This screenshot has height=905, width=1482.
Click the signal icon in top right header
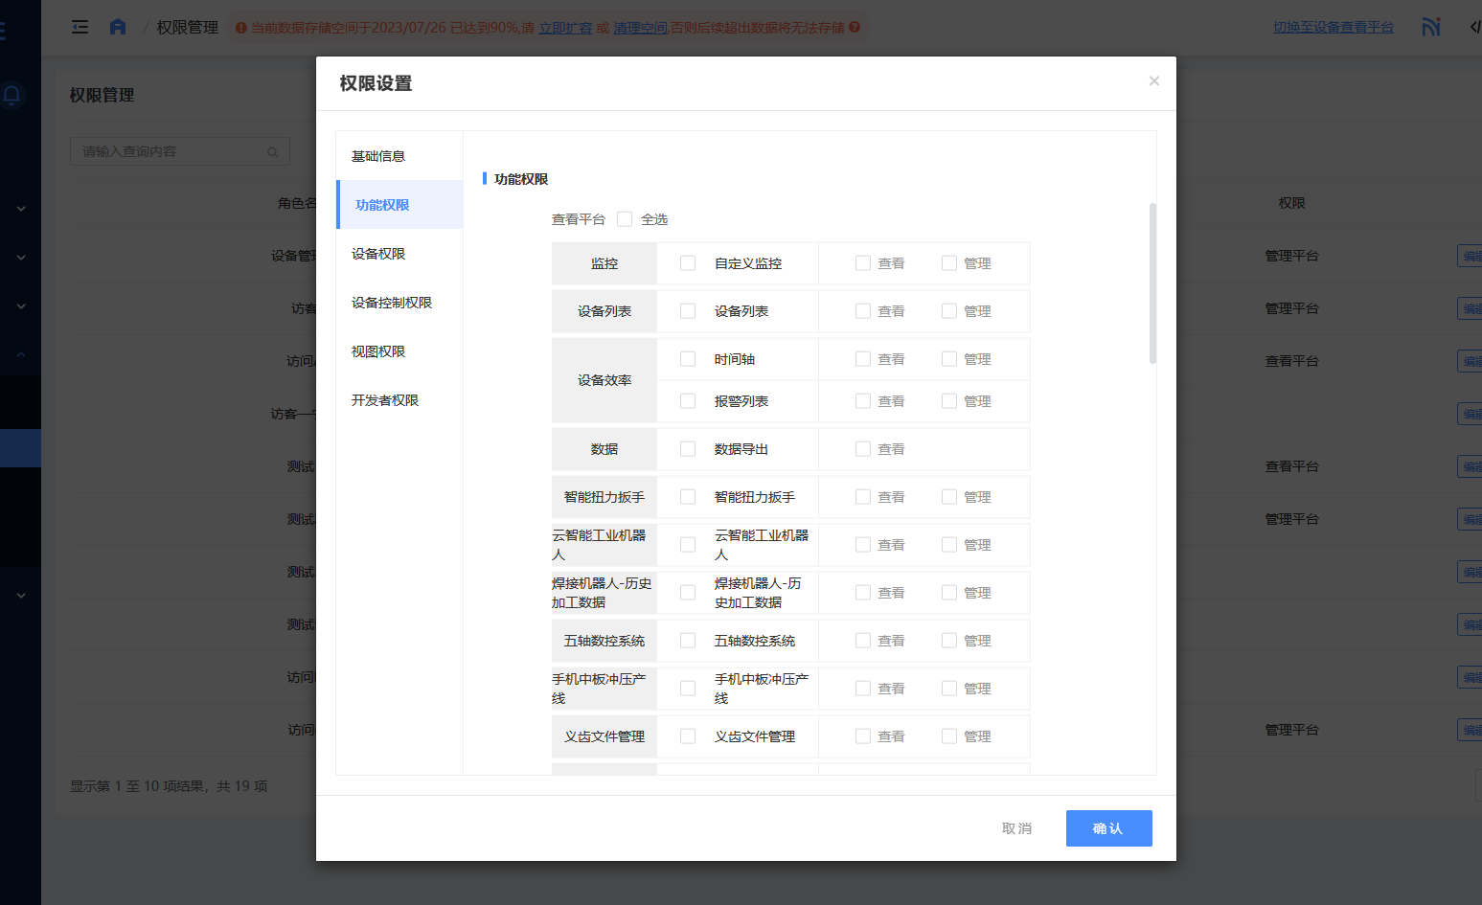1430,27
